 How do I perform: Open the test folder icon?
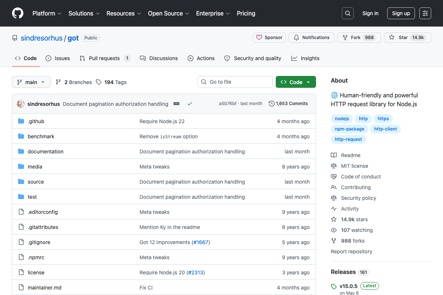tap(21, 197)
